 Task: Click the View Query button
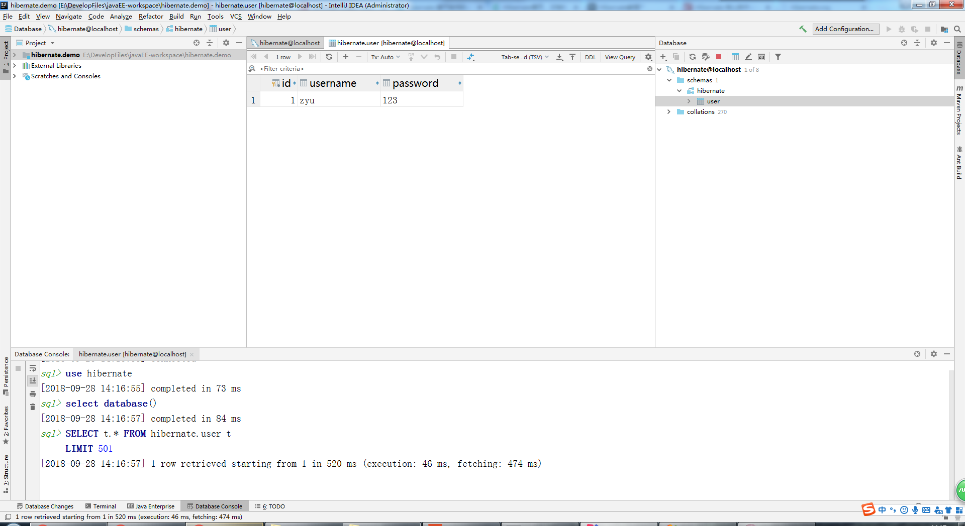tap(620, 57)
